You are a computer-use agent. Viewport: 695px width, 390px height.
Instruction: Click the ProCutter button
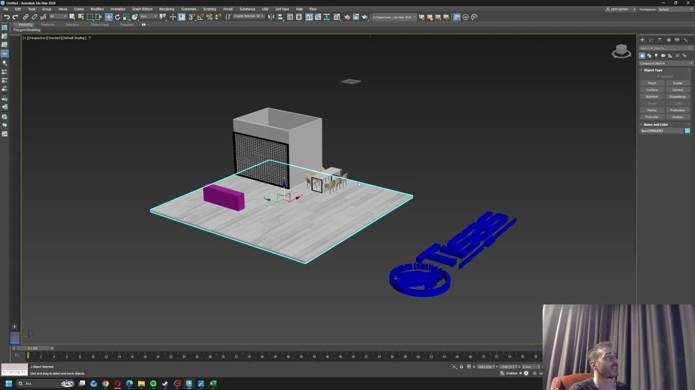(x=652, y=117)
